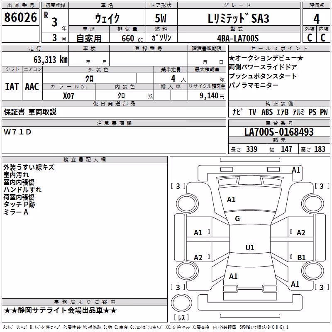
Task: Select mileage 63,313 km
Action: click(51, 60)
